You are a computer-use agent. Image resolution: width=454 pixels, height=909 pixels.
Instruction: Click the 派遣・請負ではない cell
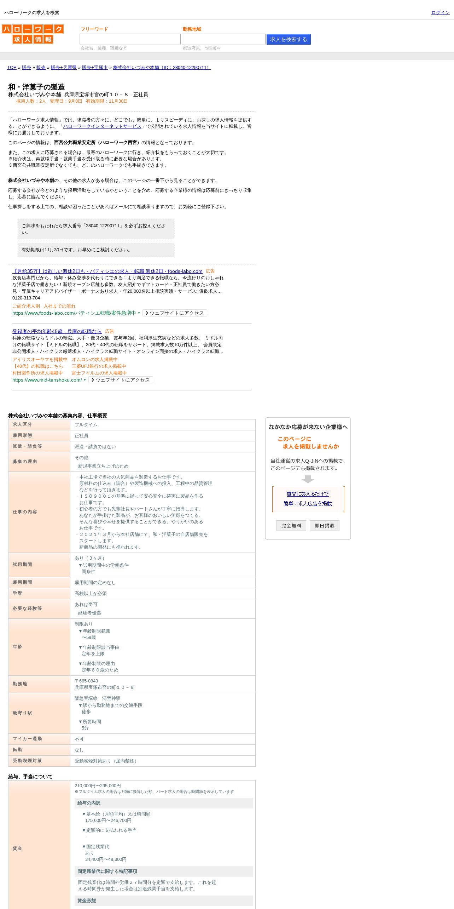pyautogui.click(x=163, y=447)
